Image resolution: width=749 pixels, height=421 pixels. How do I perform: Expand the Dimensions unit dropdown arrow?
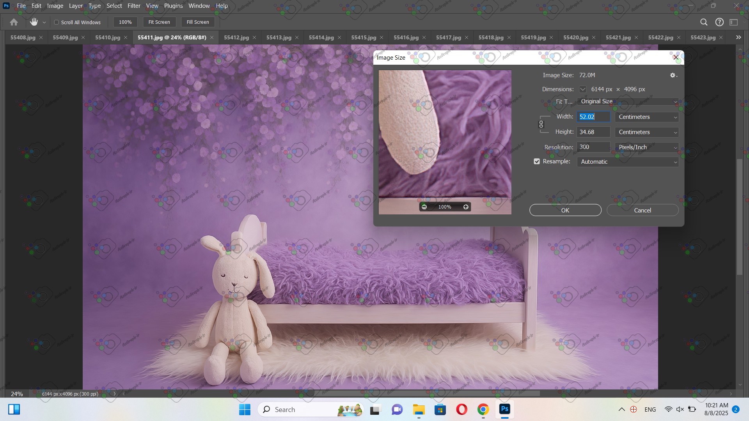pos(582,89)
